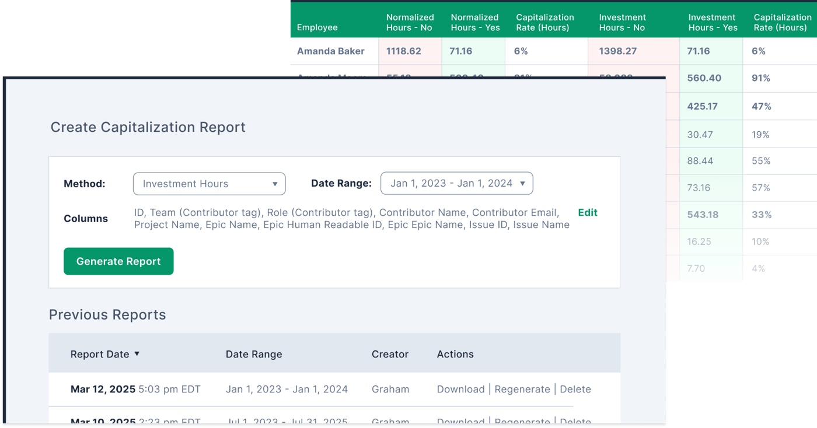Click the Employee column header

pos(317,27)
